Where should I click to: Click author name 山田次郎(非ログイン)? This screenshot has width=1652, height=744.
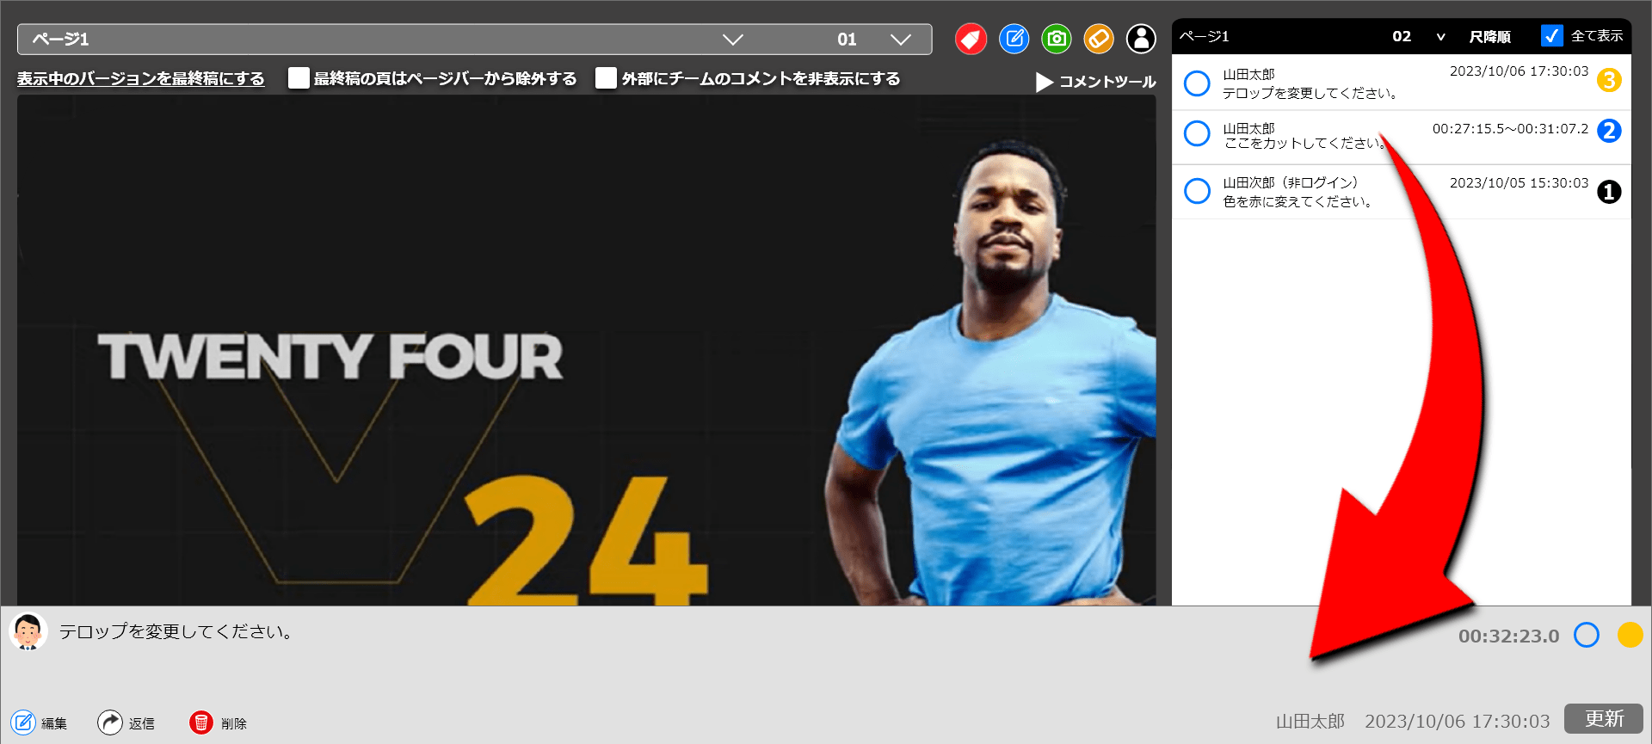pos(1291,182)
